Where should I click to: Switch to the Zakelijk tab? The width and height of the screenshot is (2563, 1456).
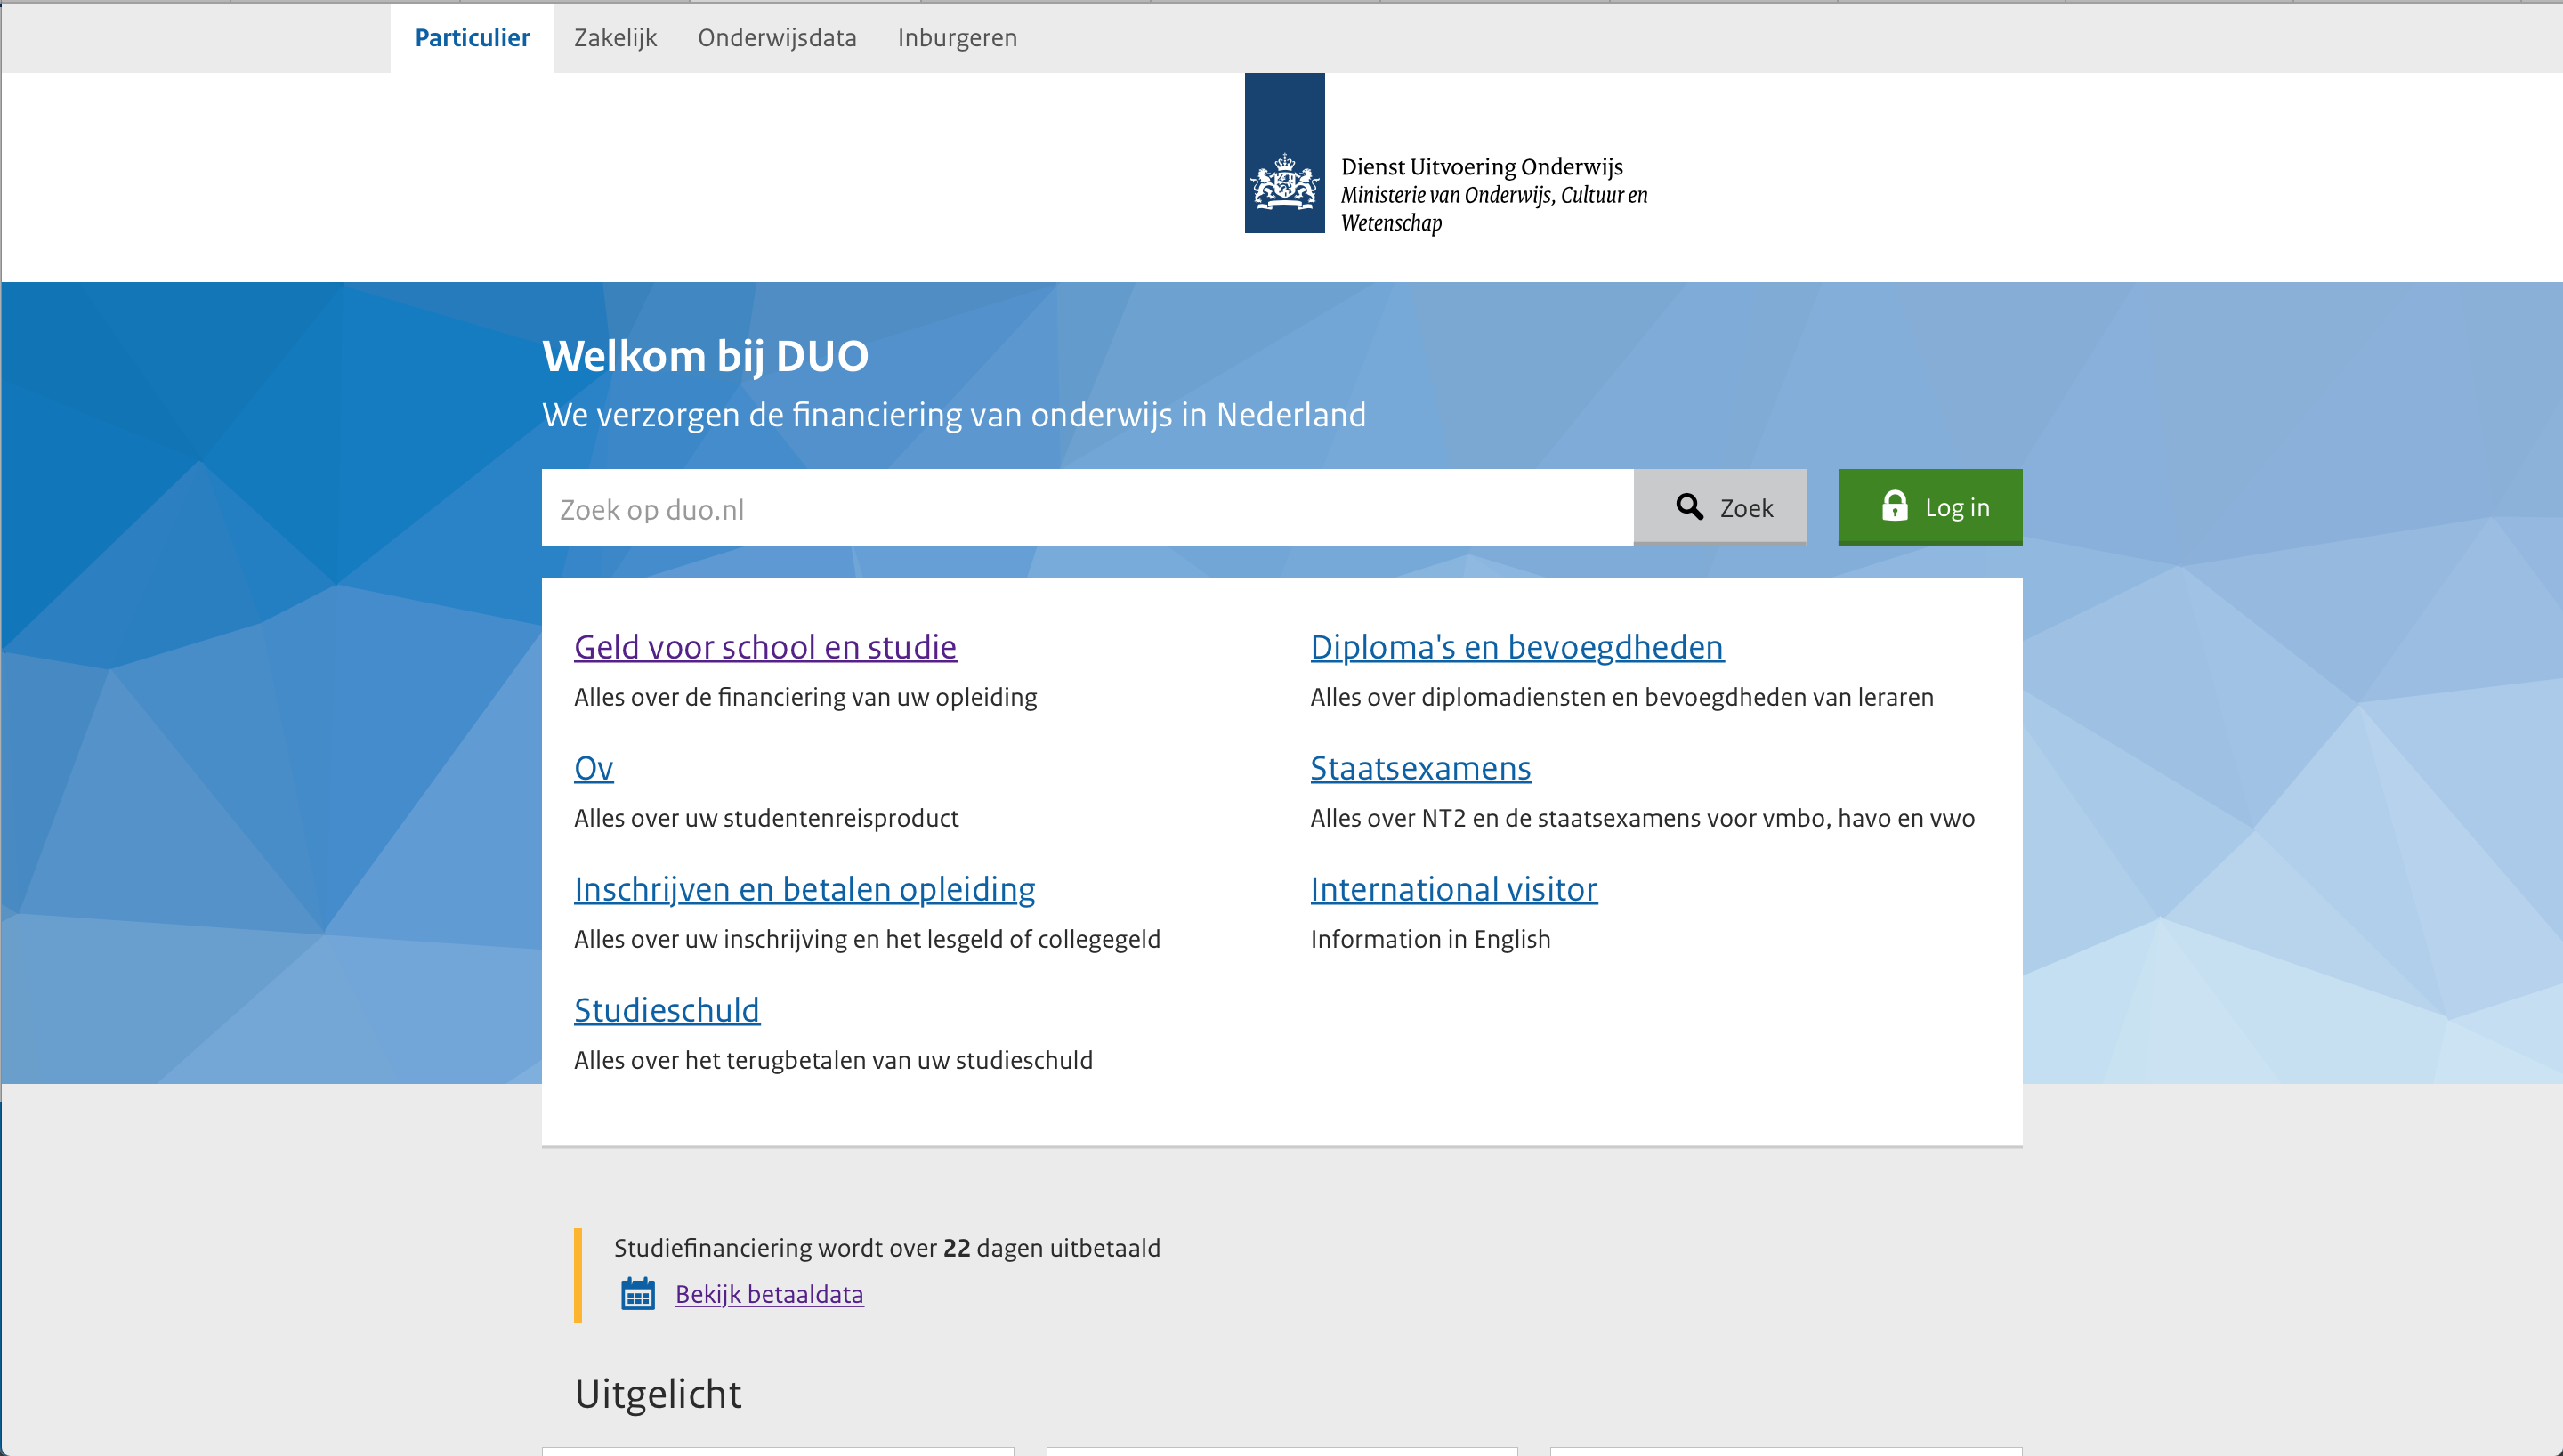click(615, 38)
